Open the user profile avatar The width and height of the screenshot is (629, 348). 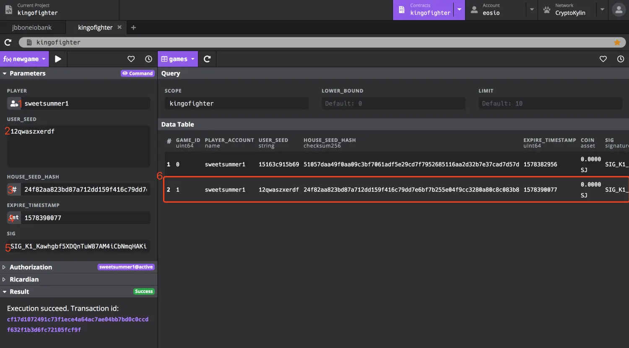point(619,10)
